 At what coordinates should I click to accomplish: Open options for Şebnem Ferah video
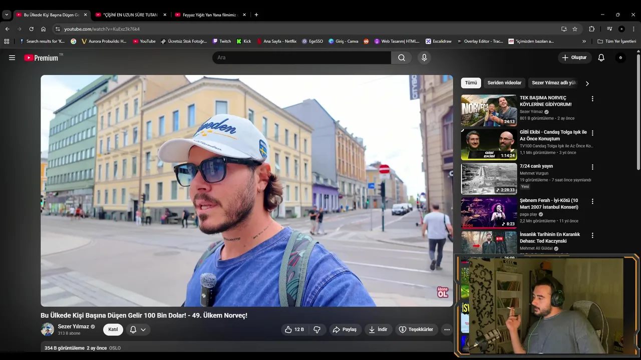pos(592,201)
